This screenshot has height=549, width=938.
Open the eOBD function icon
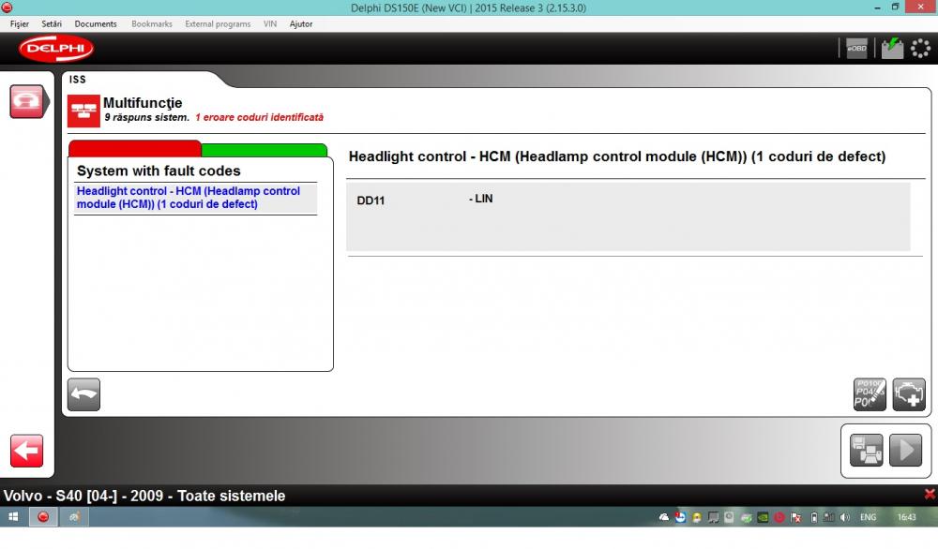point(856,49)
